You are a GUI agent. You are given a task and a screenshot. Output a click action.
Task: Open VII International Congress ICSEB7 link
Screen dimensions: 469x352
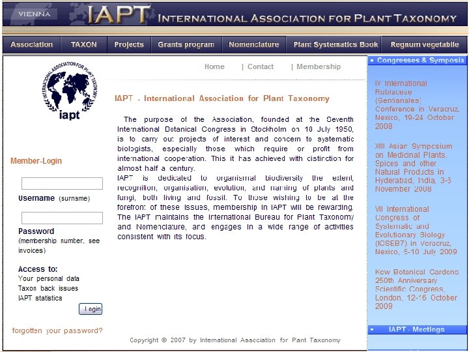tap(416, 231)
